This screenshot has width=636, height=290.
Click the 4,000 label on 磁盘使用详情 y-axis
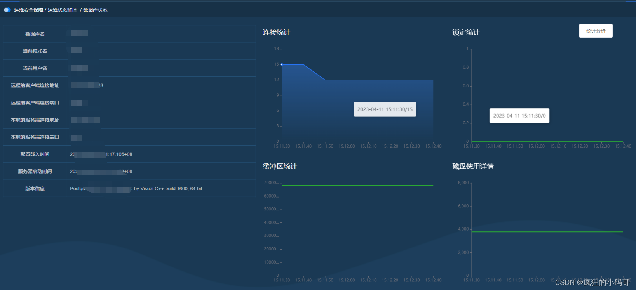tap(463, 229)
